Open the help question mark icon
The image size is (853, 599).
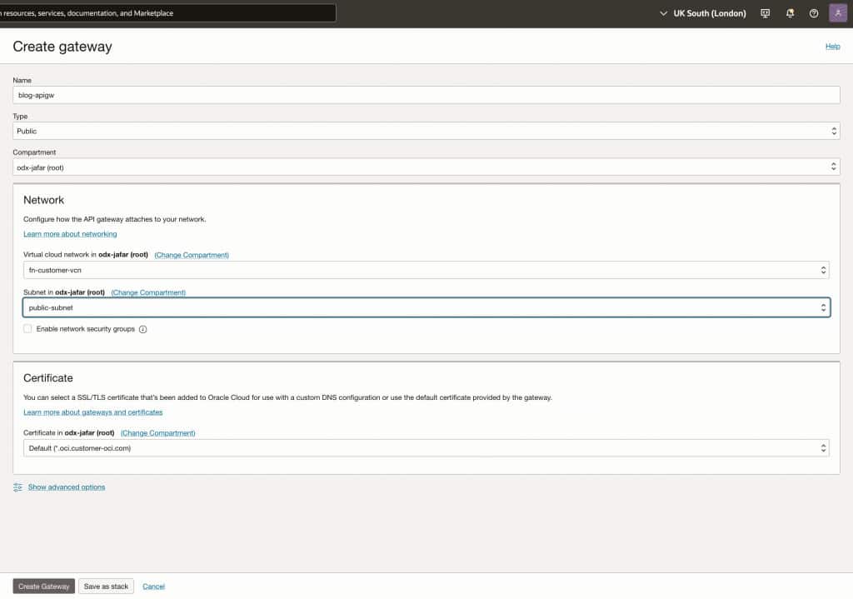[x=814, y=13]
